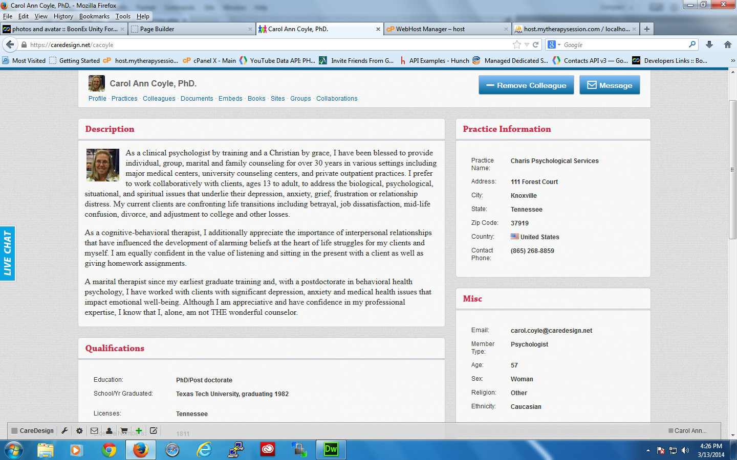
Task: Click the CareDesign label in bottom bar
Action: point(33,431)
